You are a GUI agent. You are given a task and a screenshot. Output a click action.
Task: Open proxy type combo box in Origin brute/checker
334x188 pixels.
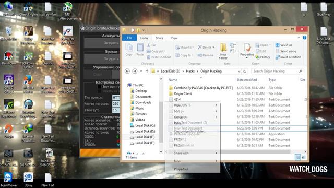pos(116,98)
